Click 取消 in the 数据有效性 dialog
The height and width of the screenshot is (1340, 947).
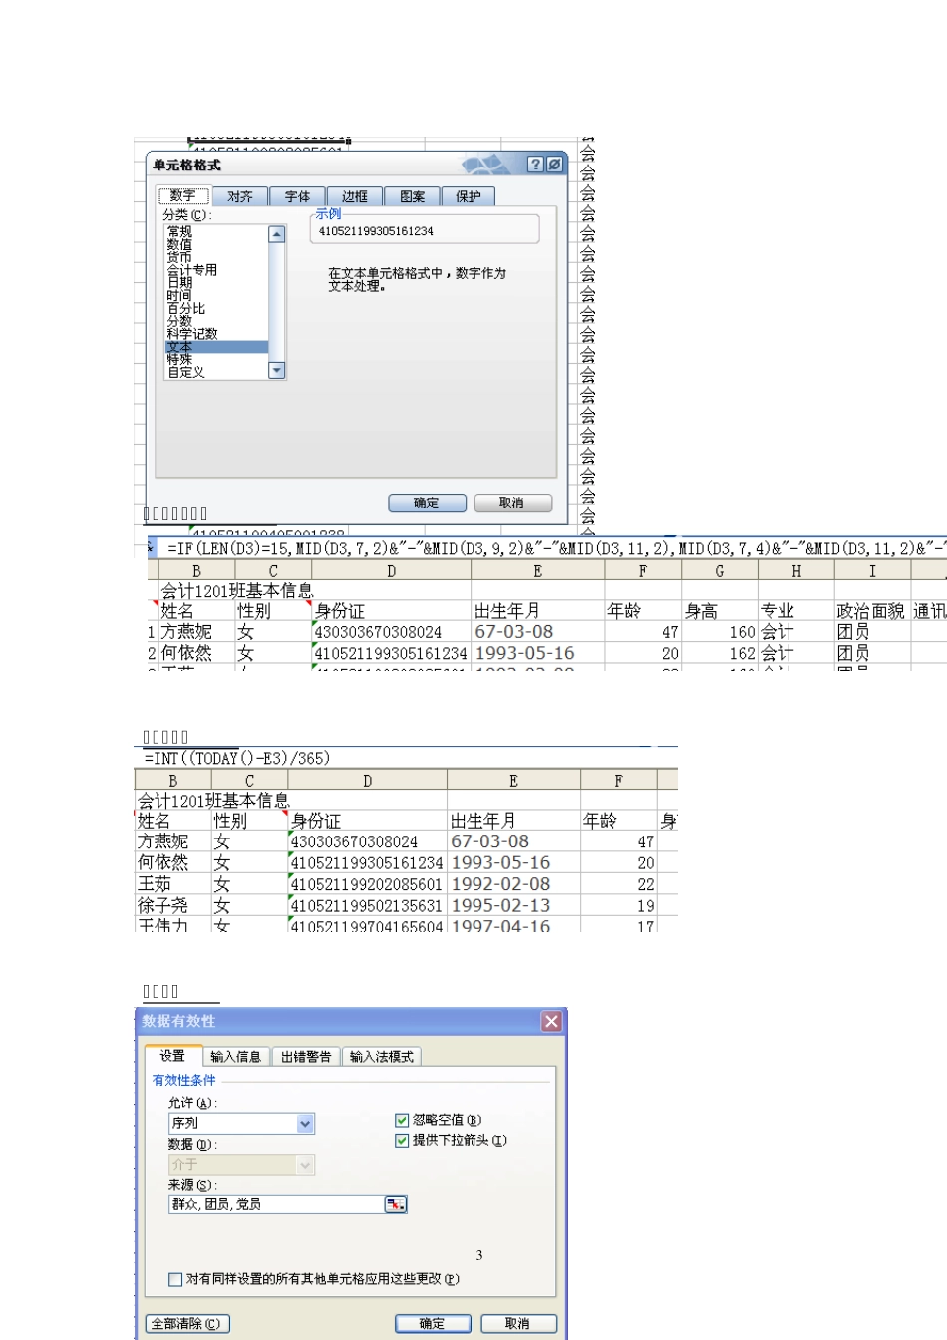pos(518,1324)
